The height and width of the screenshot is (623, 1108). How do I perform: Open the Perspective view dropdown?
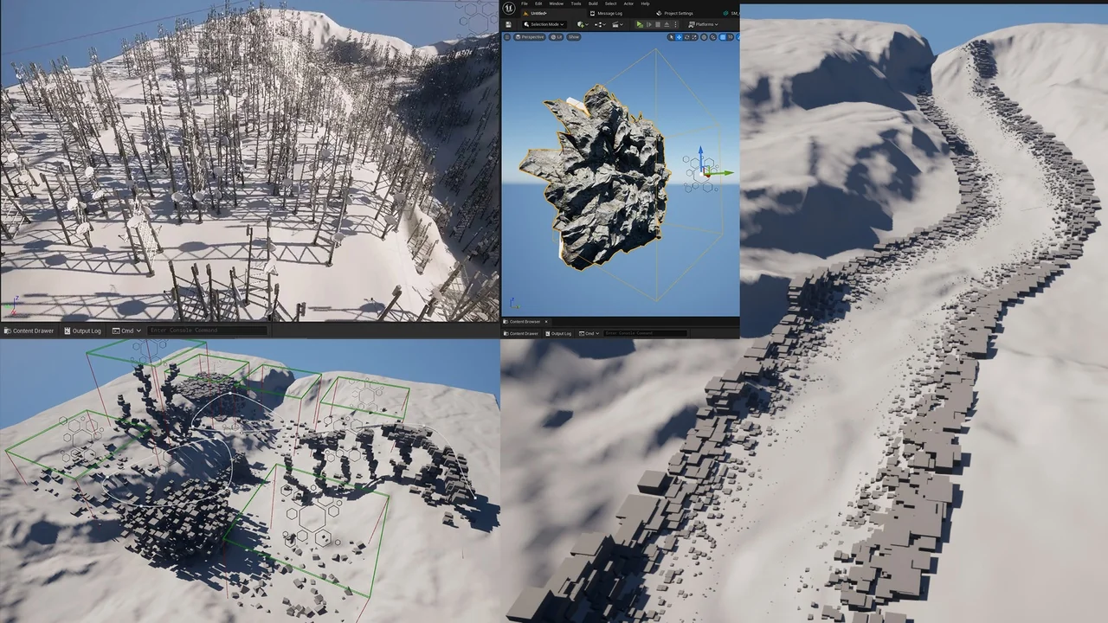click(529, 37)
